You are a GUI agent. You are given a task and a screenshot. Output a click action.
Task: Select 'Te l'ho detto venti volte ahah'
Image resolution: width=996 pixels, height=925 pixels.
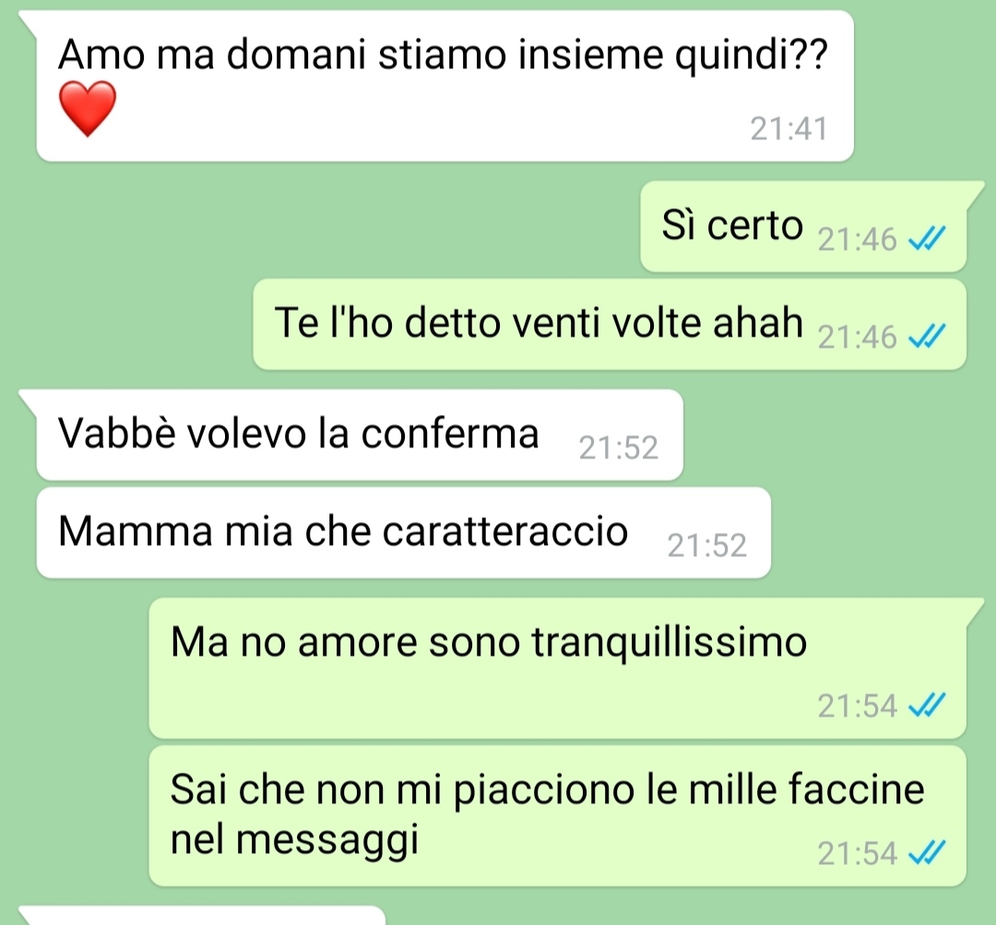point(610,324)
